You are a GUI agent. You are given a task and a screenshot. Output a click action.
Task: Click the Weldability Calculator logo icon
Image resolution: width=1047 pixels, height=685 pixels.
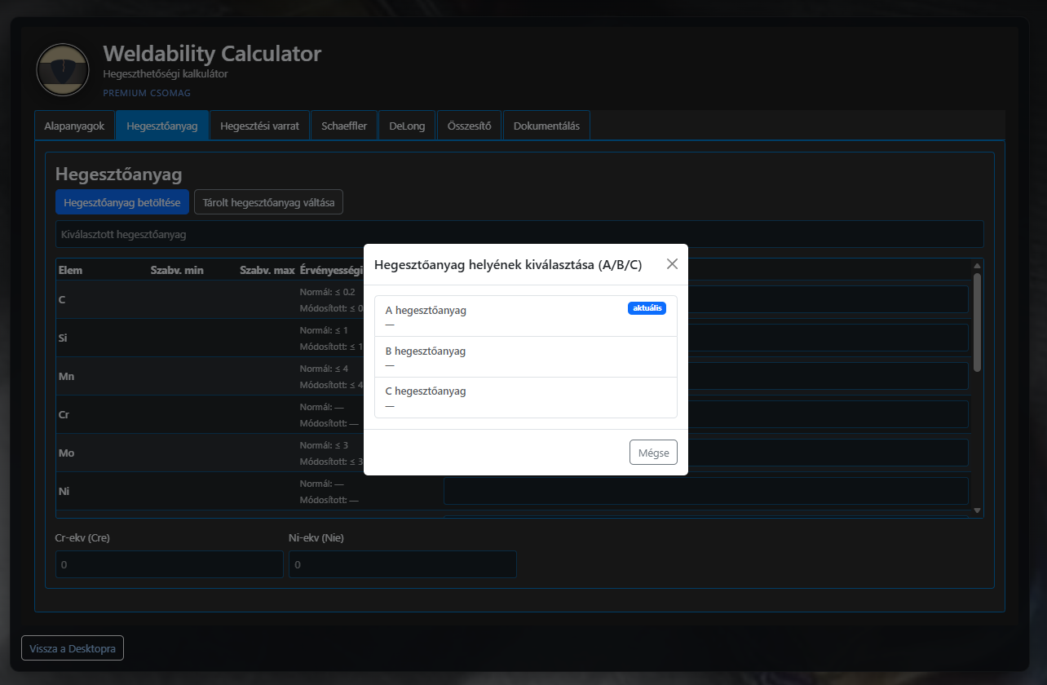63,69
